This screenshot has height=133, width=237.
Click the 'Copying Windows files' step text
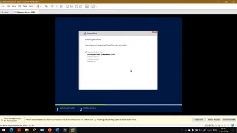coord(95,52)
